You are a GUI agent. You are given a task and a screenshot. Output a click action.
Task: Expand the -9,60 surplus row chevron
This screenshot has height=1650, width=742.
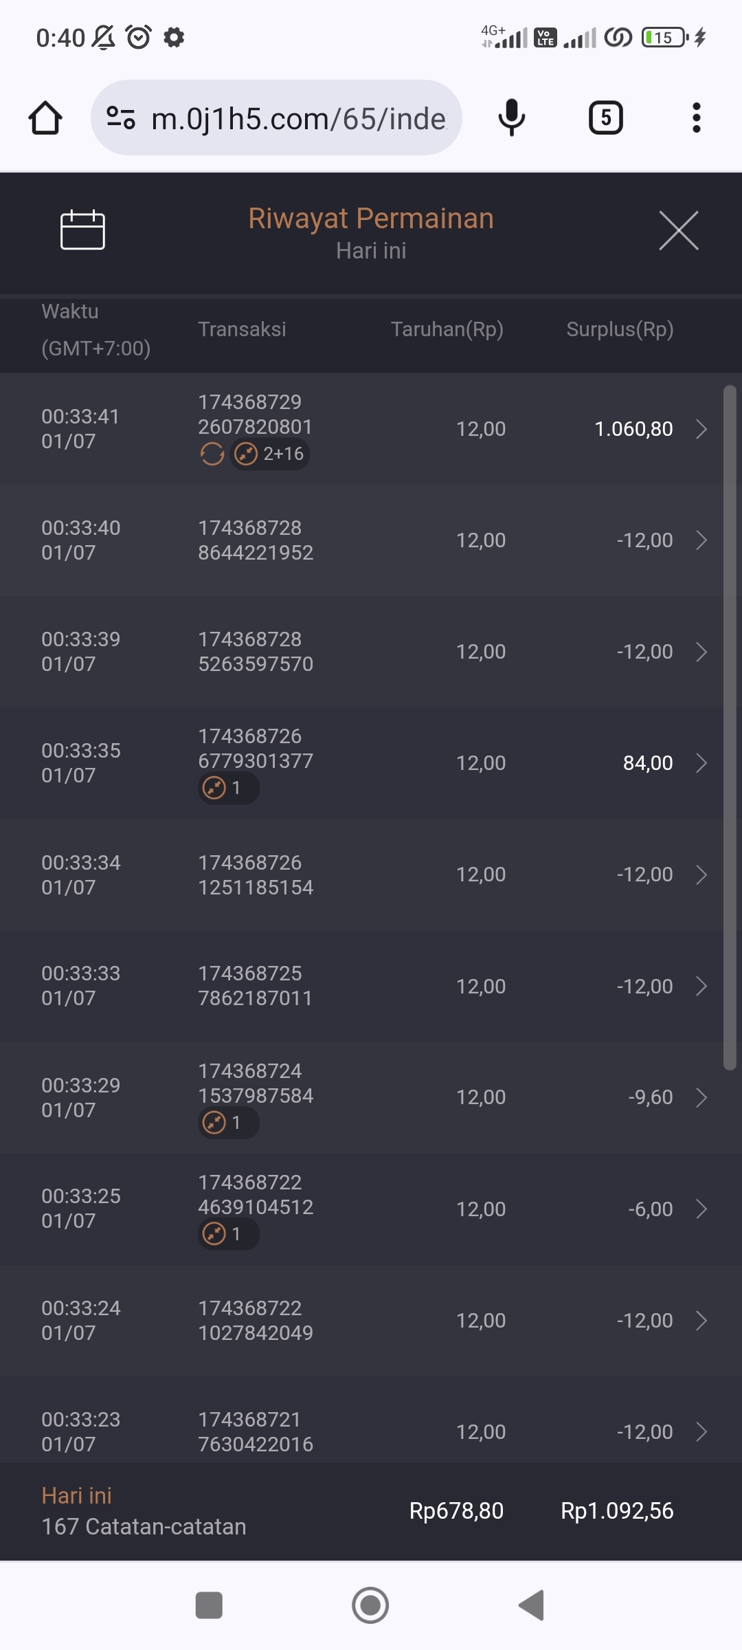[x=701, y=1097]
